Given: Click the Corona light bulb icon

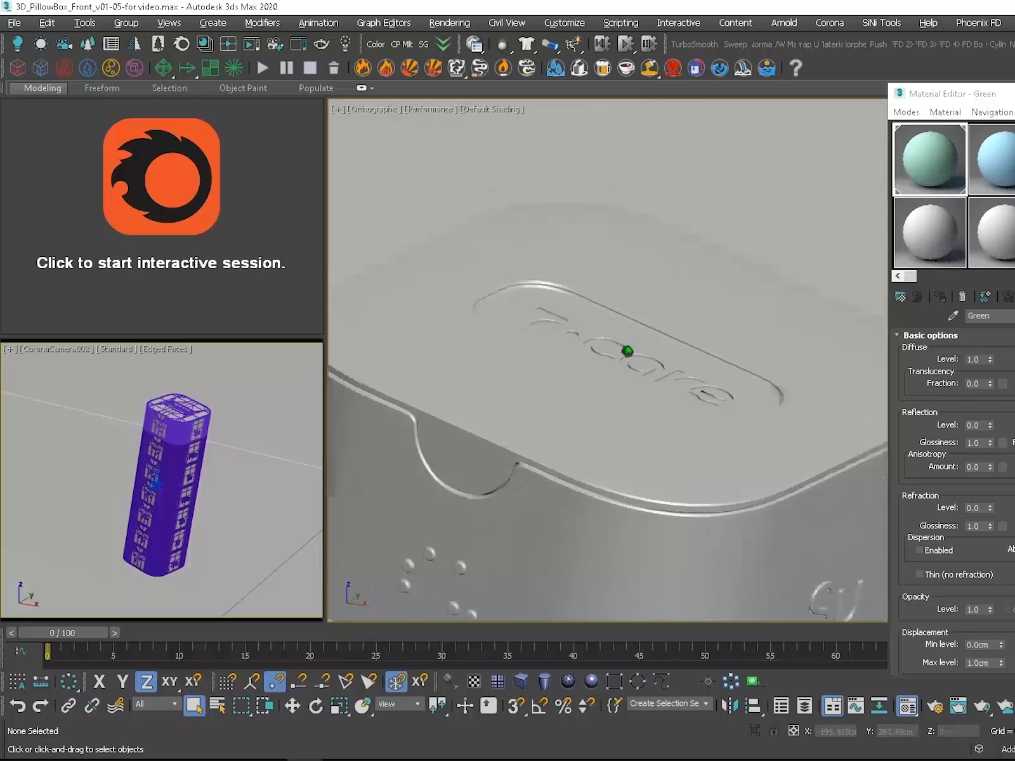Looking at the screenshot, I should [17, 44].
